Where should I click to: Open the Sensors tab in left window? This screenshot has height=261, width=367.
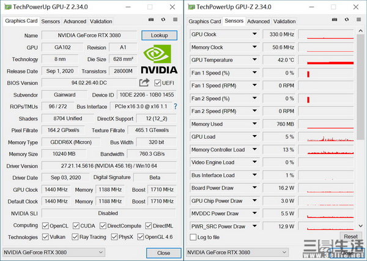point(51,21)
